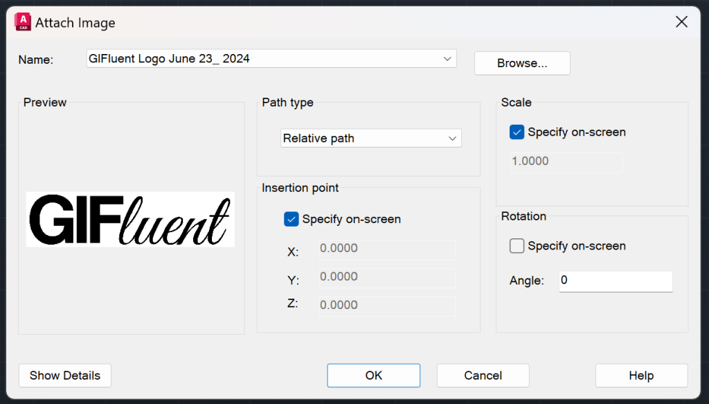This screenshot has width=709, height=404.
Task: Click the Browse button to locate an image
Action: [521, 63]
